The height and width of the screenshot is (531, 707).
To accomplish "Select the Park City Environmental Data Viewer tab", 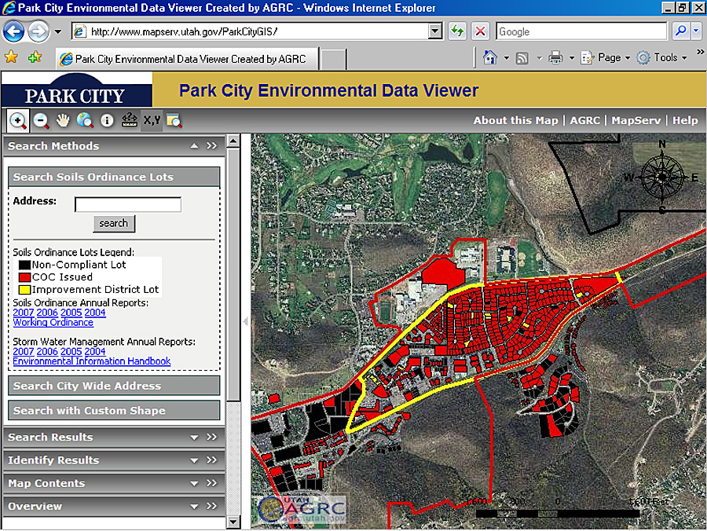I will pyautogui.click(x=187, y=59).
